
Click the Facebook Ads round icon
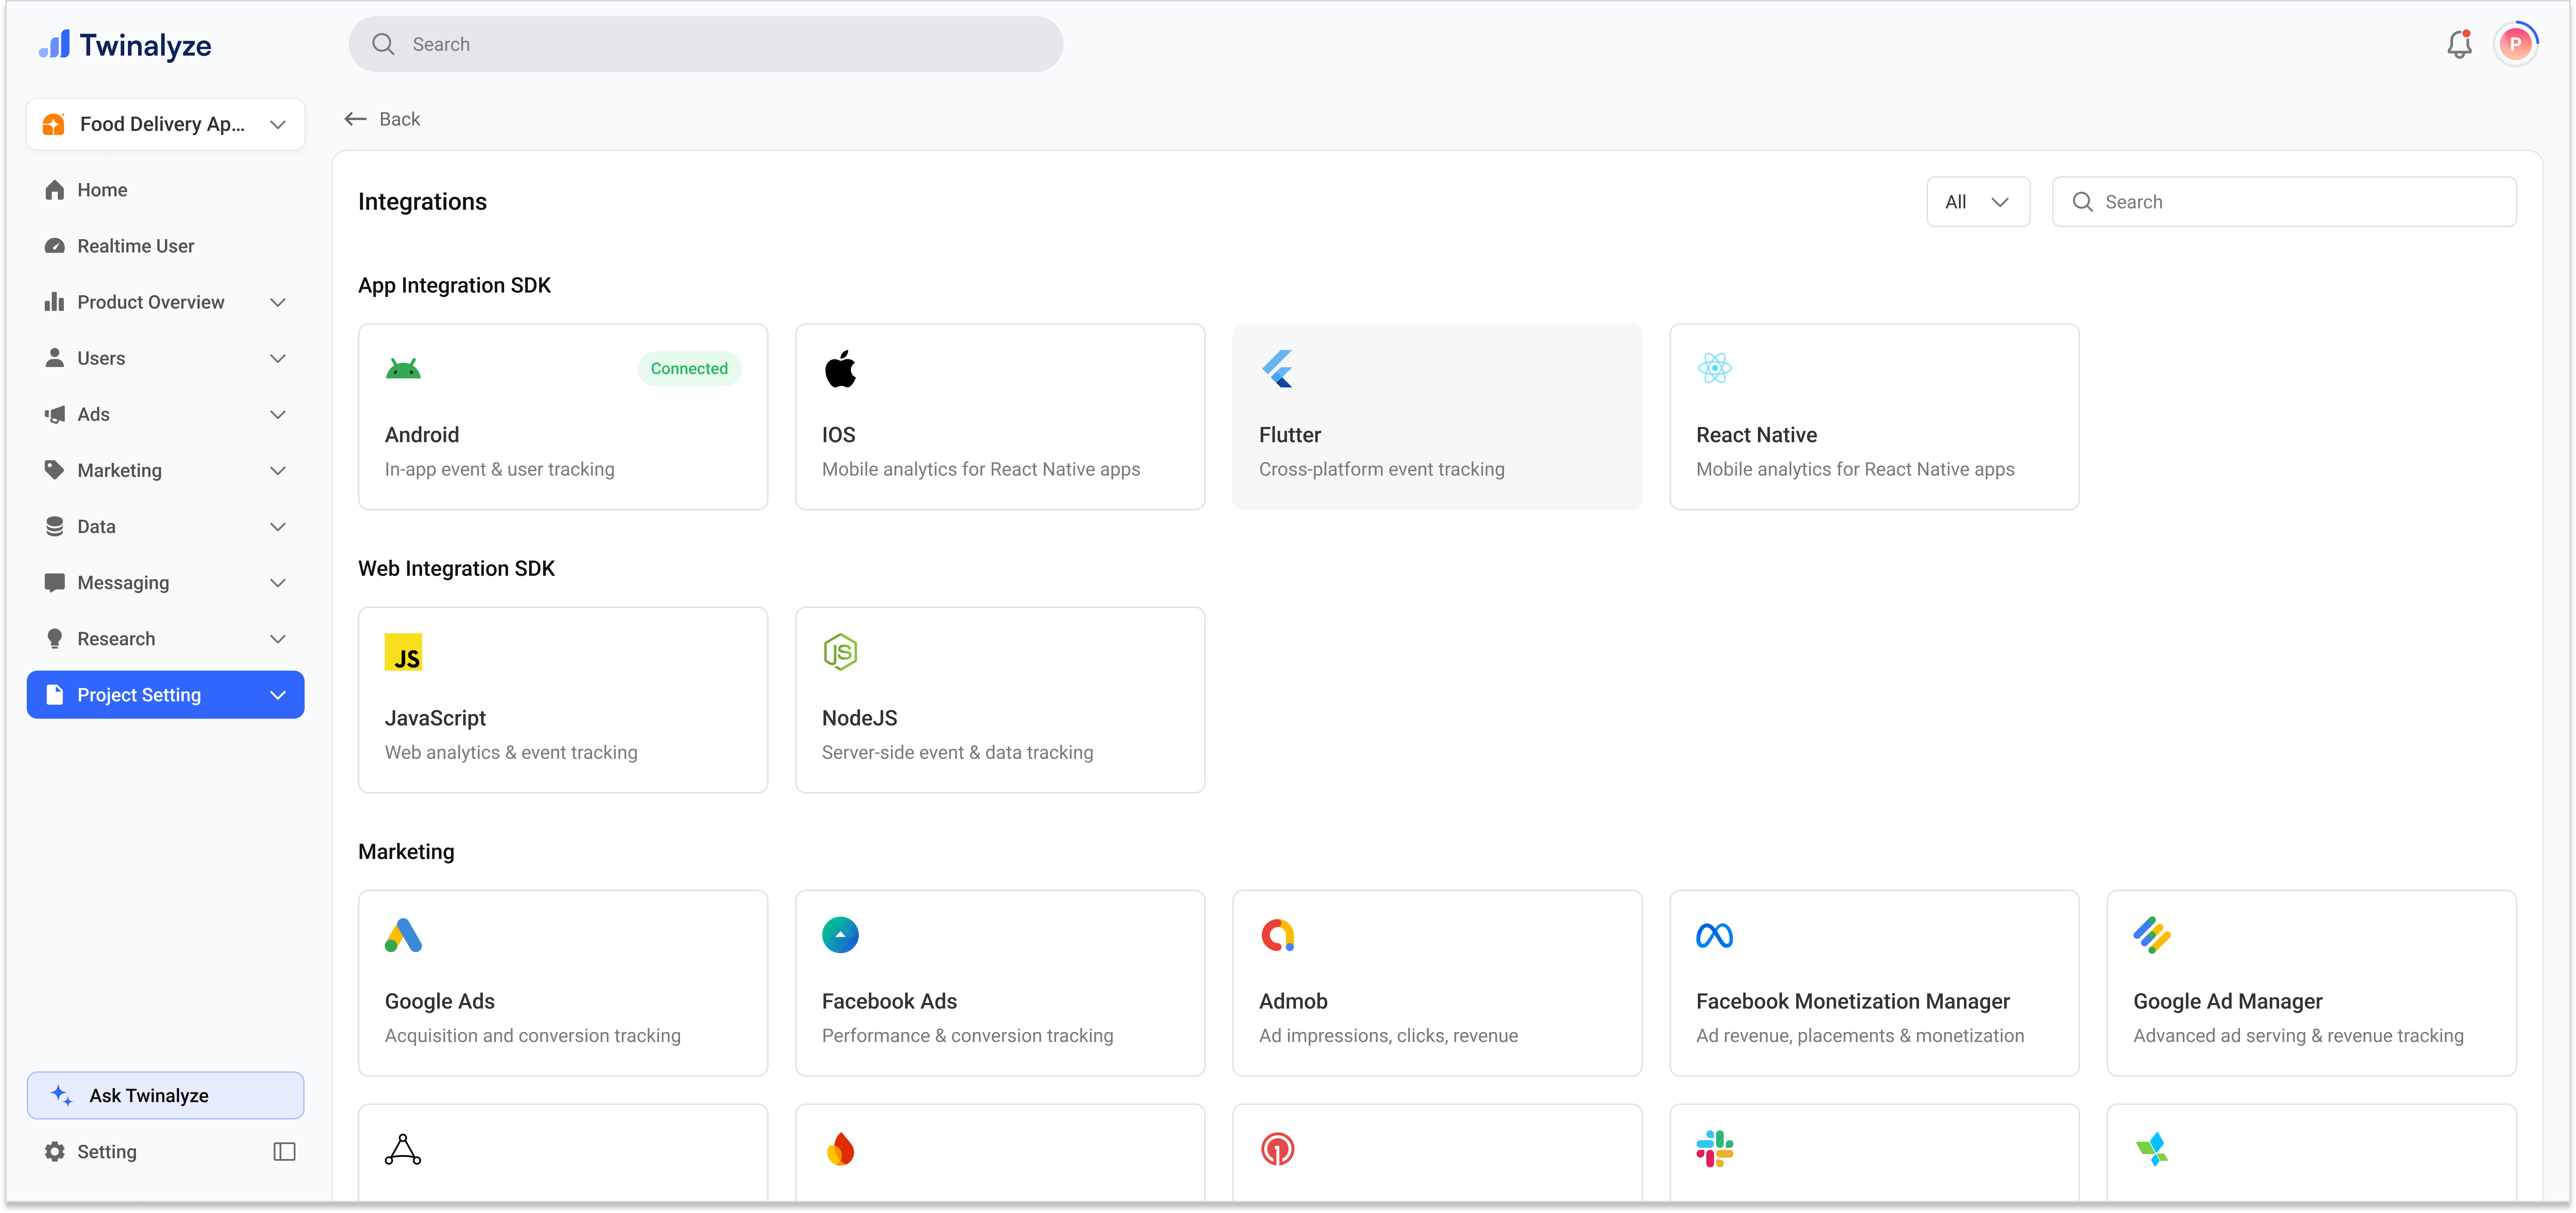click(x=840, y=935)
